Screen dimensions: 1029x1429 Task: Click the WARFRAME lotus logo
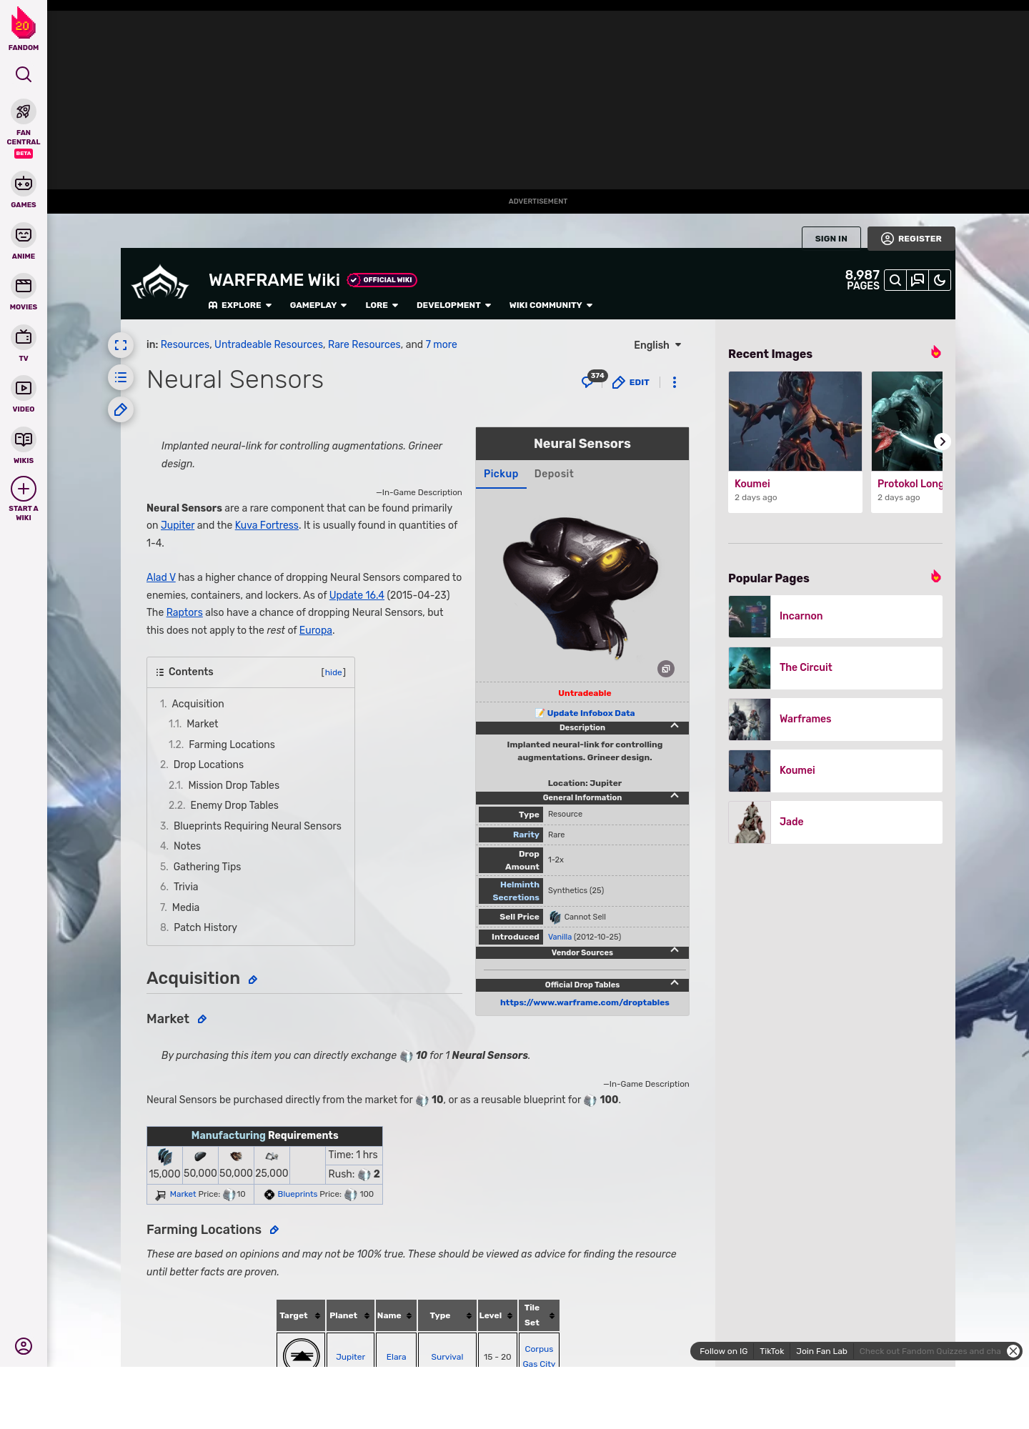point(160,283)
